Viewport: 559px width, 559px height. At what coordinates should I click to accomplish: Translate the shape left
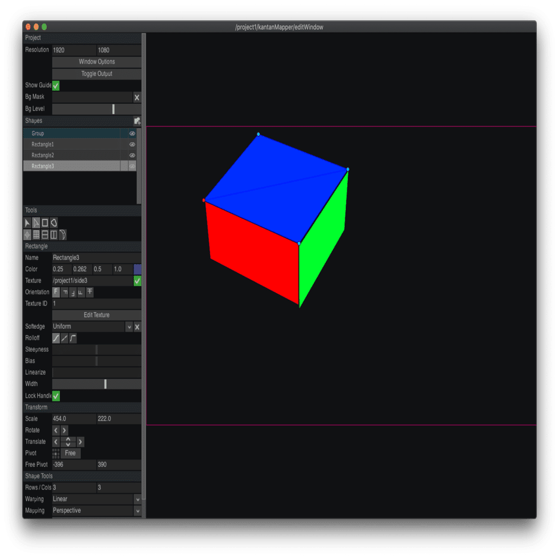pyautogui.click(x=56, y=442)
